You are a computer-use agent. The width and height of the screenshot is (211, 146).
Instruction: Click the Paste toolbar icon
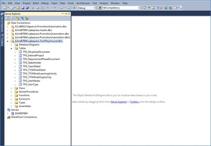(42, 8)
